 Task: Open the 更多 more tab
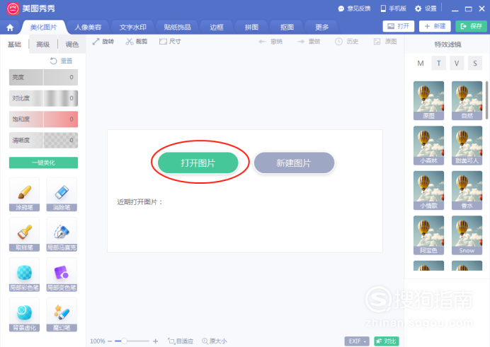coord(321,28)
